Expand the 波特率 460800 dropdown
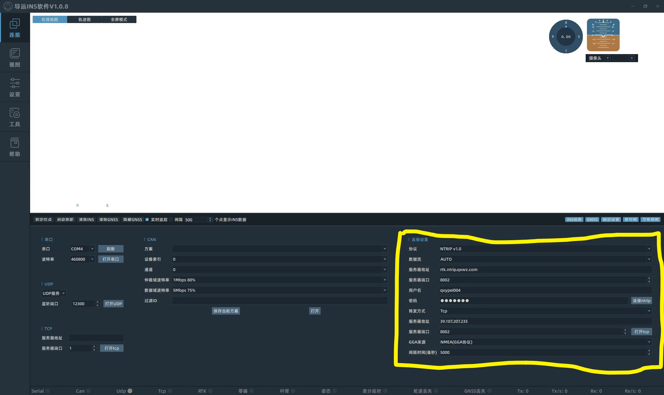Image resolution: width=664 pixels, height=395 pixels. [92, 259]
